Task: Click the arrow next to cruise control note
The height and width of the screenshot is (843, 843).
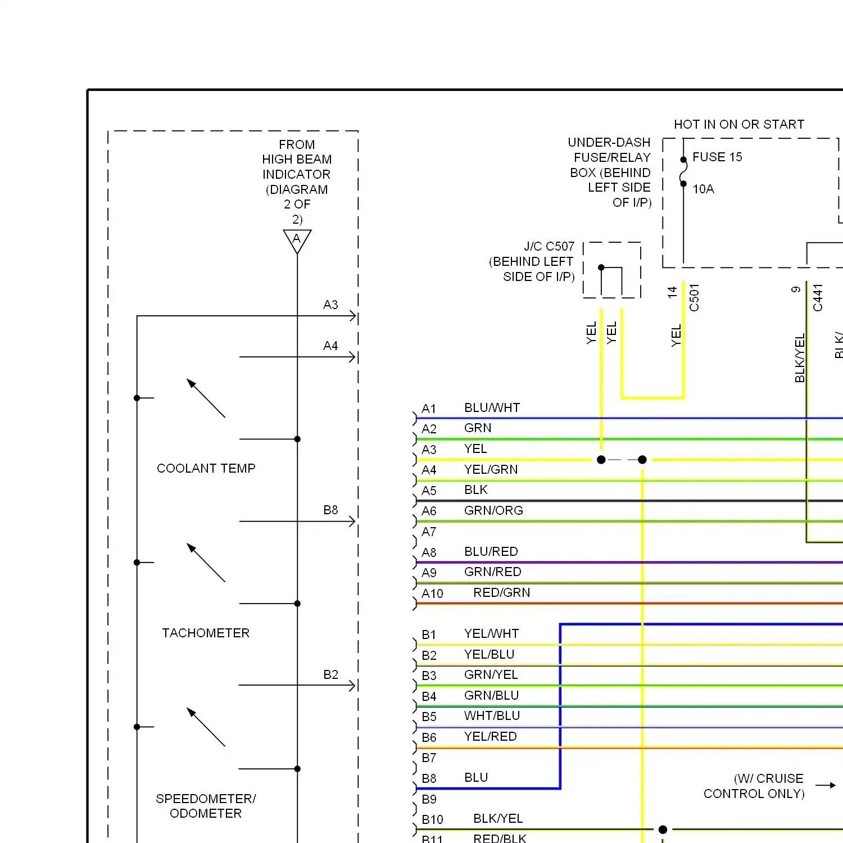Action: (826, 786)
